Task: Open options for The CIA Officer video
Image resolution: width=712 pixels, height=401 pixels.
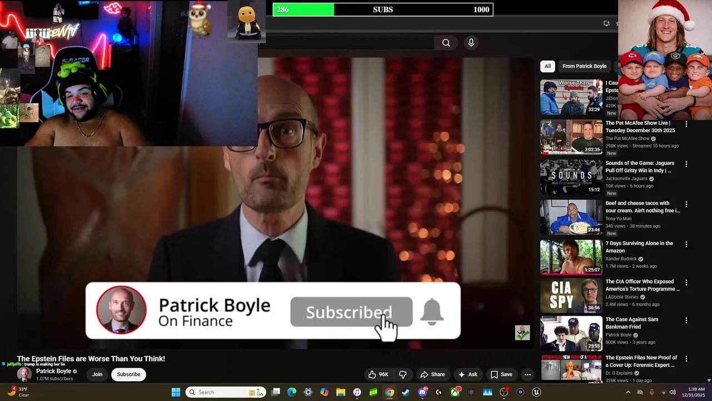Action: [x=686, y=283]
